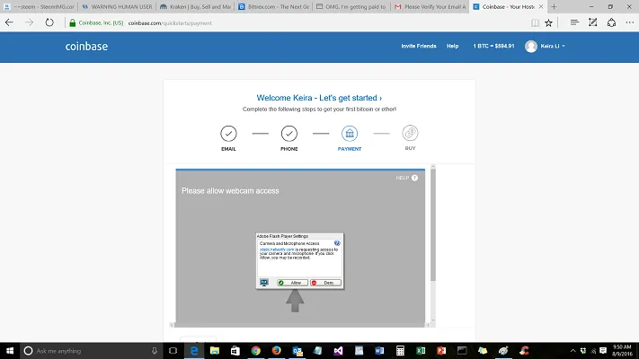Click the Flash settings blue help icon
639x359 pixels.
pos(337,243)
